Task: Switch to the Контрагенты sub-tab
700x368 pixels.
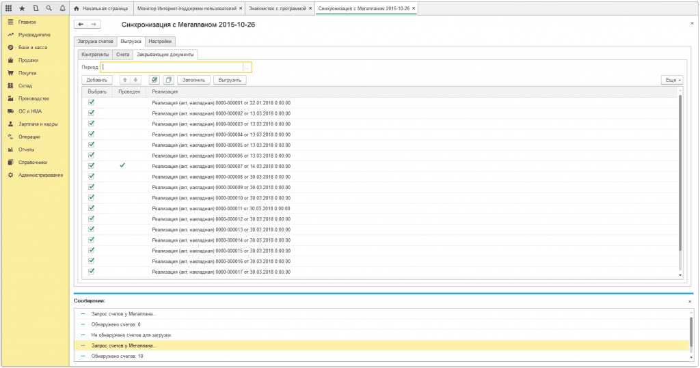Action: click(x=94, y=54)
